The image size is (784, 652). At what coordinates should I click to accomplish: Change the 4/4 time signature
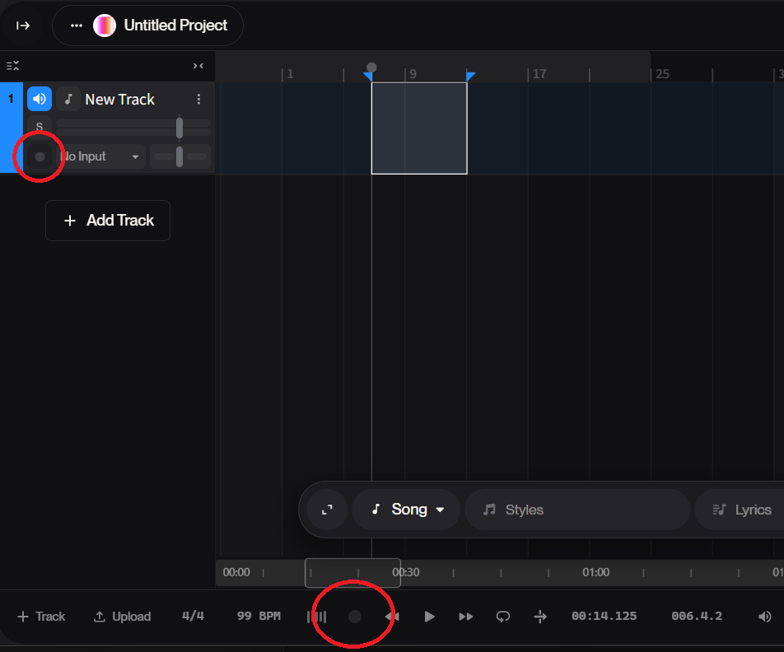pyautogui.click(x=193, y=616)
